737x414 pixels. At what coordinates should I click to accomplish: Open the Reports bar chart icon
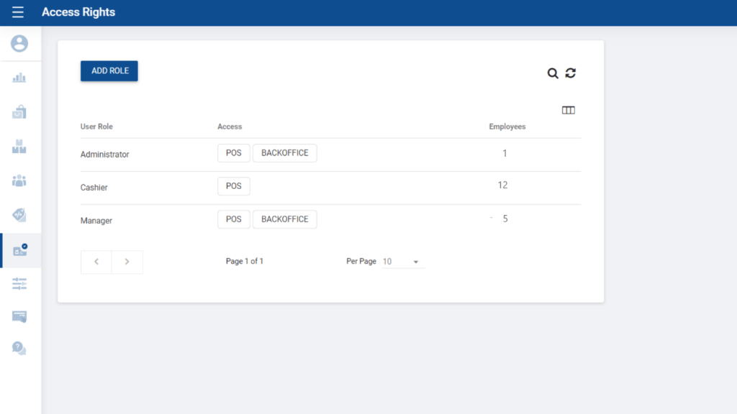tap(19, 78)
